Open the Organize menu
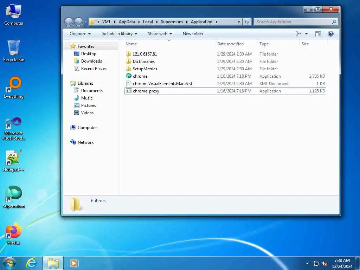The image size is (360, 270). 80,34
